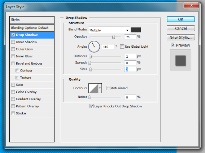Click the Noise value field
This screenshot has width=205, height=153.
click(130, 97)
